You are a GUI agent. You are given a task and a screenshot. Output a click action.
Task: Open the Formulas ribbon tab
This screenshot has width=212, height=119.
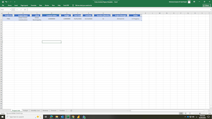33,5
